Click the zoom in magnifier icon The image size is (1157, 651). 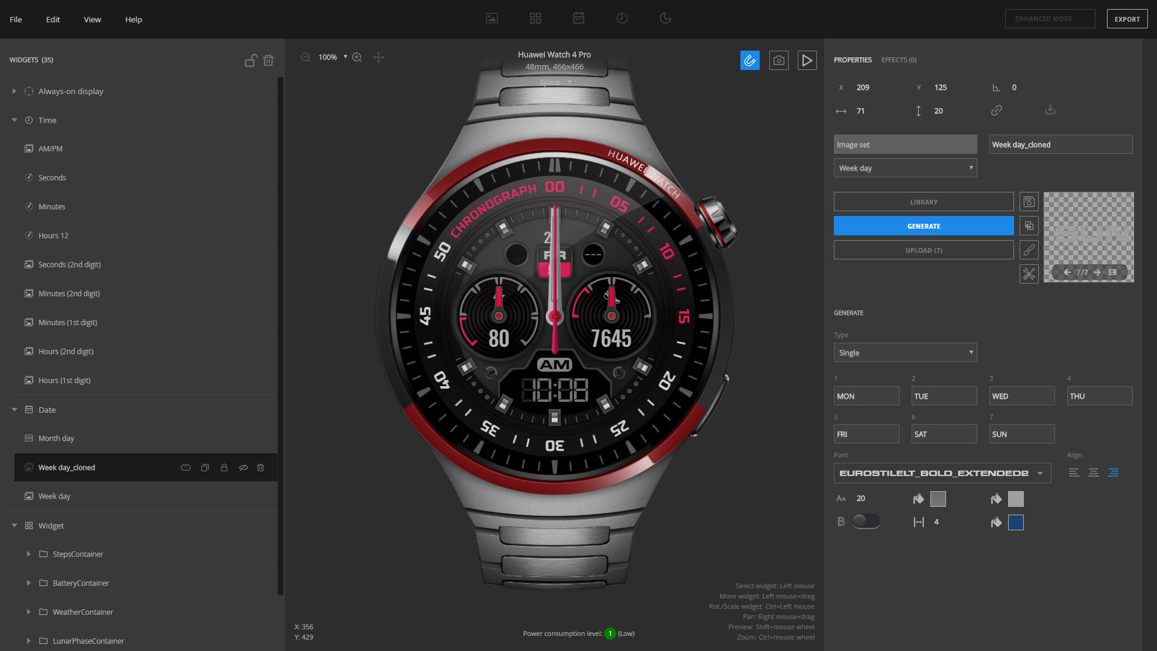click(357, 57)
